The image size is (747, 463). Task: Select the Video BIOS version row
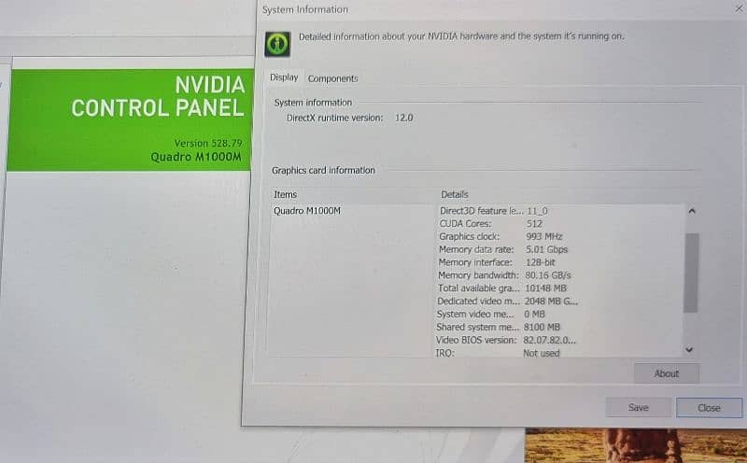click(x=504, y=341)
